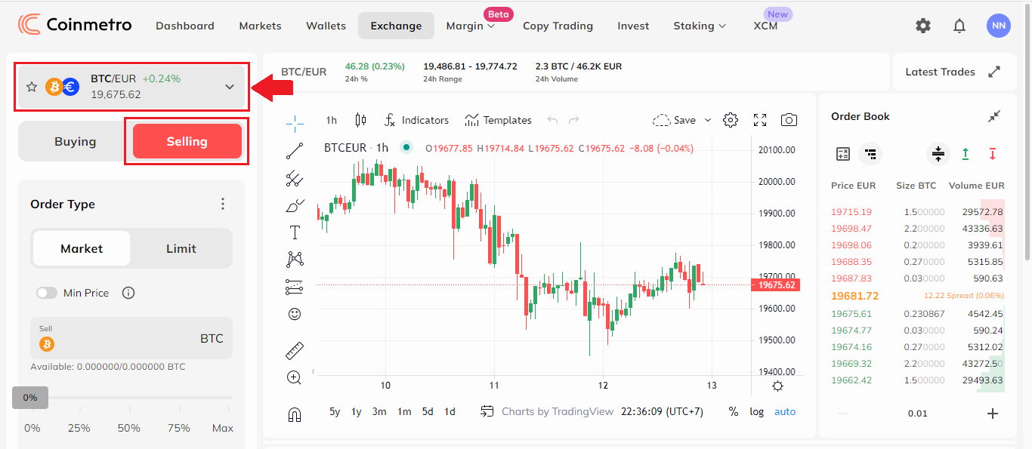Favorite the BTC/EUR pair with the star
Viewport: 1032px width, 449px height.
32,86
